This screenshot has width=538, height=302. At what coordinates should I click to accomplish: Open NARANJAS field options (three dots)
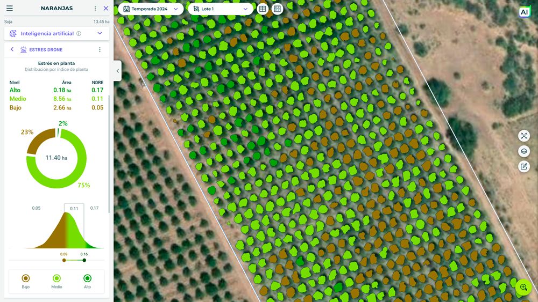coord(95,9)
